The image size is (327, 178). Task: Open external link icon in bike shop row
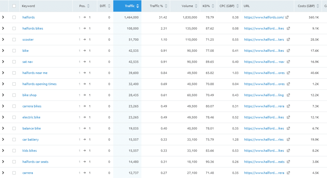288,95
